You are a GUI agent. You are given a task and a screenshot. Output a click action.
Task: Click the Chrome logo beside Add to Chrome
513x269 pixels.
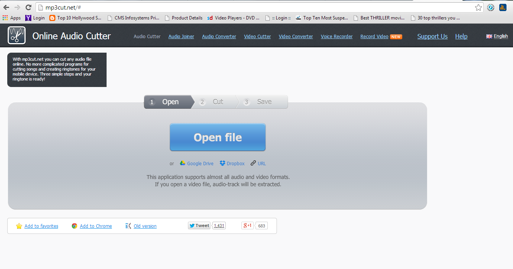click(x=74, y=226)
